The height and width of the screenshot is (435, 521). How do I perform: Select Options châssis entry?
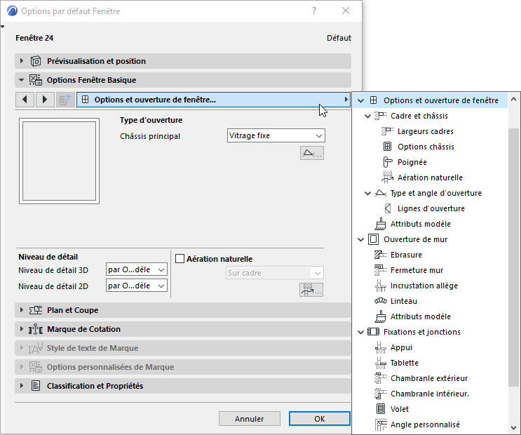coord(426,147)
